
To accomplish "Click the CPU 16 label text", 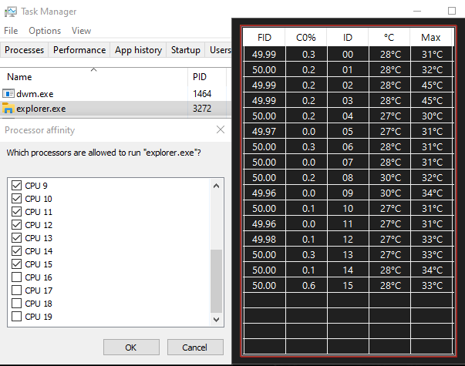I will click(x=39, y=277).
